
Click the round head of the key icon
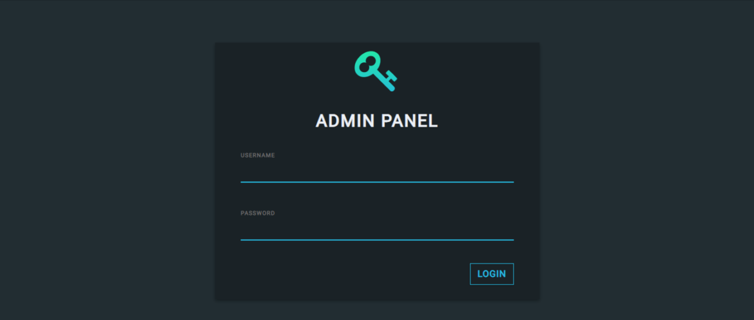pyautogui.click(x=366, y=64)
